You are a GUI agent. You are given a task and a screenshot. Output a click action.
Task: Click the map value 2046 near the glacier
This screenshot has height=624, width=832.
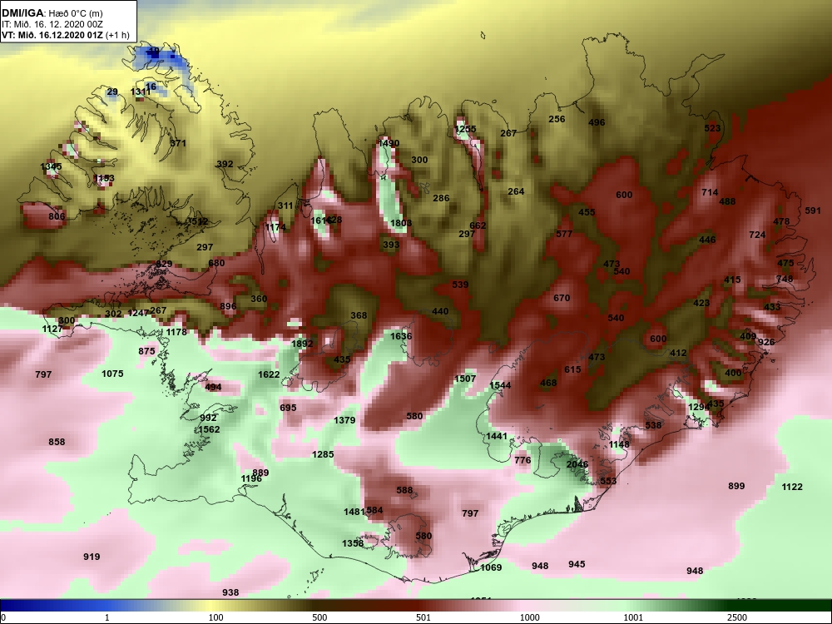pos(577,464)
